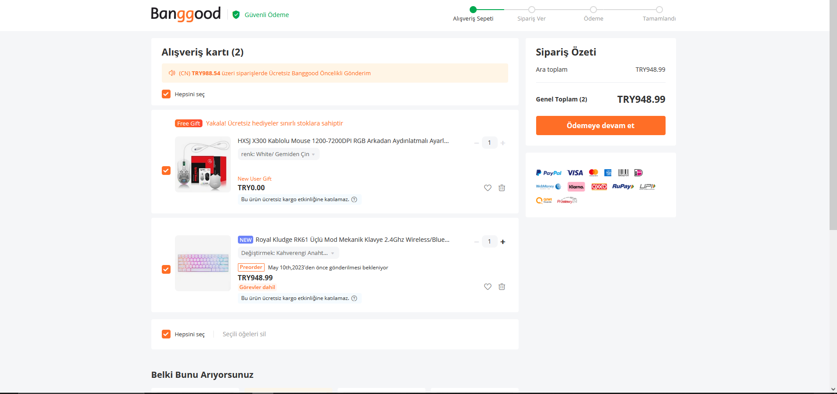Click the Klarna payment icon
The image size is (837, 394).
point(576,187)
